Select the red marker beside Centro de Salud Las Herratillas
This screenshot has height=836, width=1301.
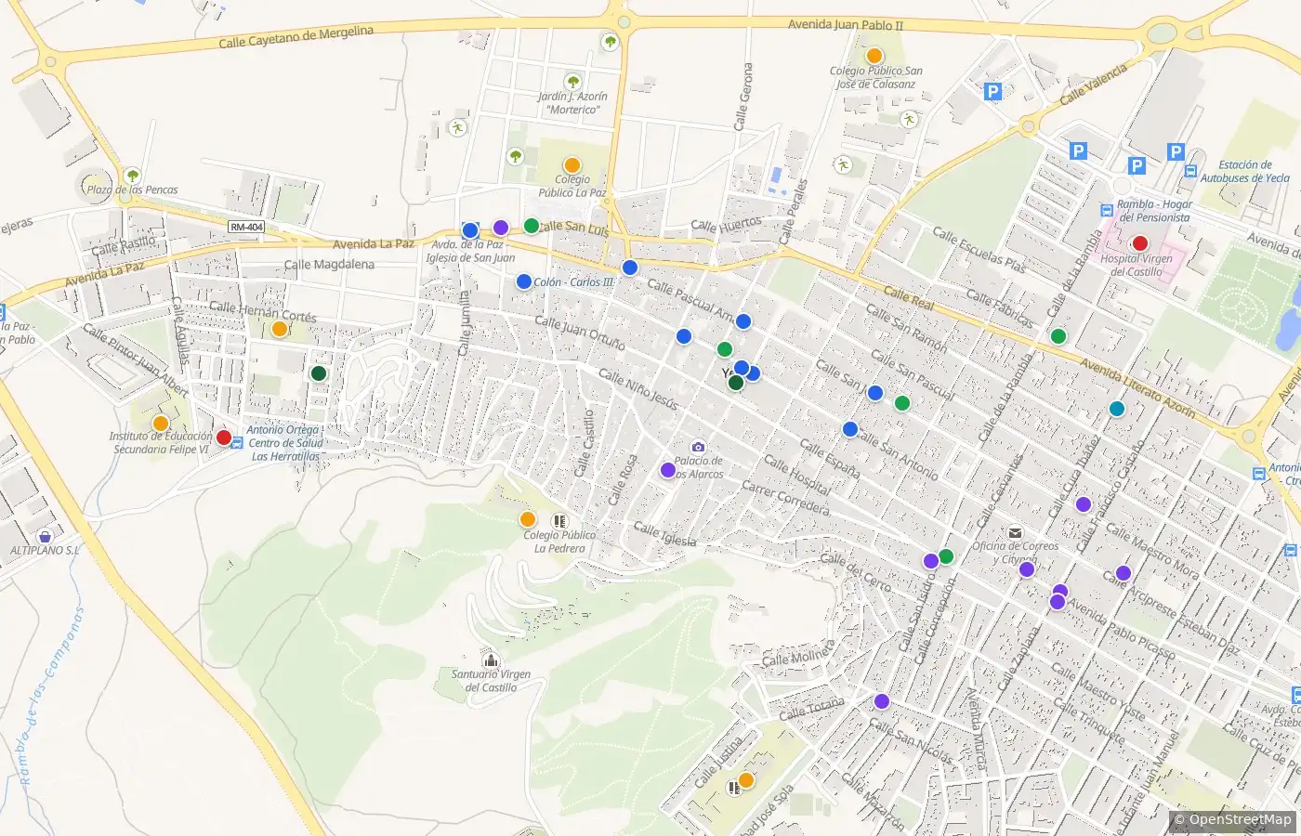coord(224,438)
